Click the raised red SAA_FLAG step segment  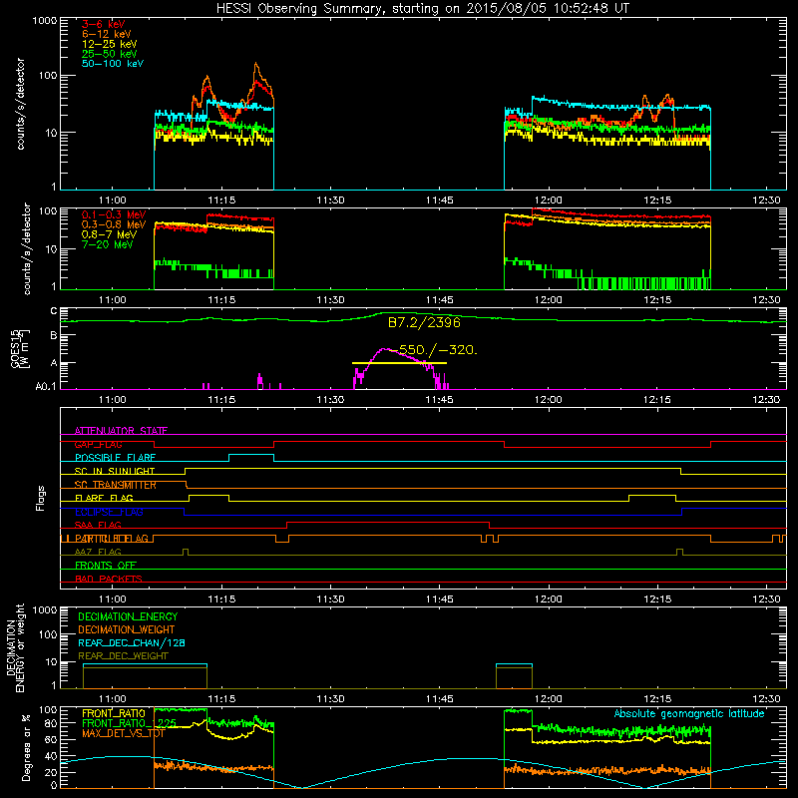tap(388, 522)
